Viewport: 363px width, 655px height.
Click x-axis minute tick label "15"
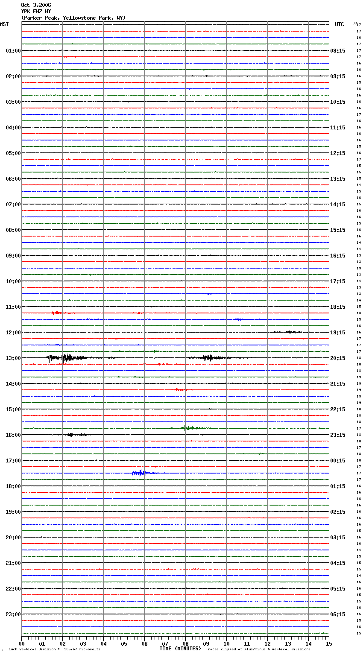click(329, 643)
